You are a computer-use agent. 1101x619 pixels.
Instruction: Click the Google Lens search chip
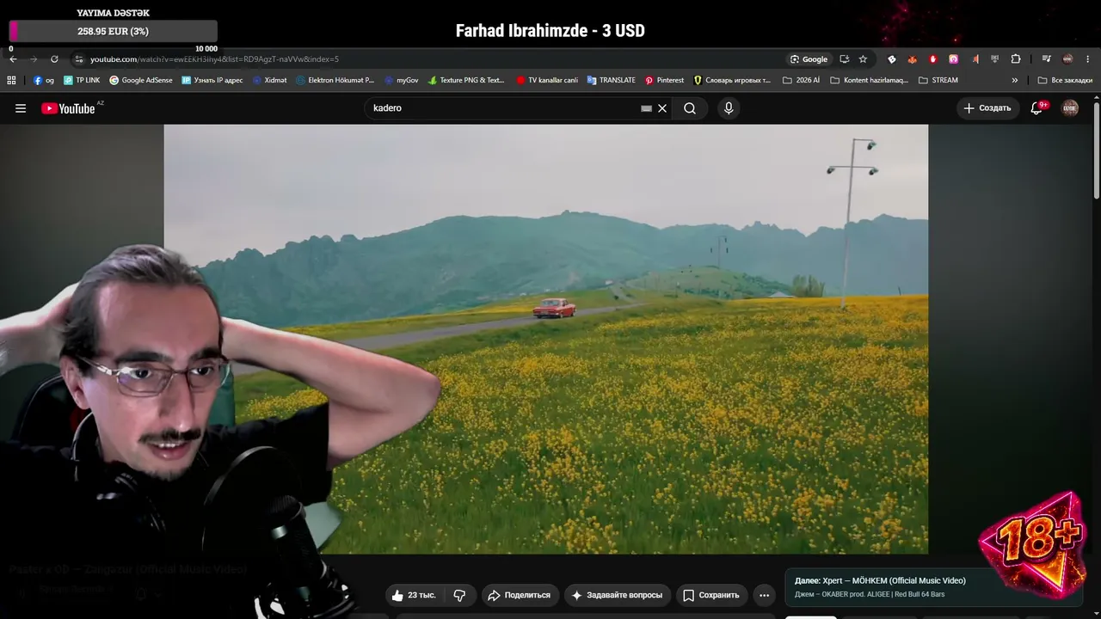point(809,59)
